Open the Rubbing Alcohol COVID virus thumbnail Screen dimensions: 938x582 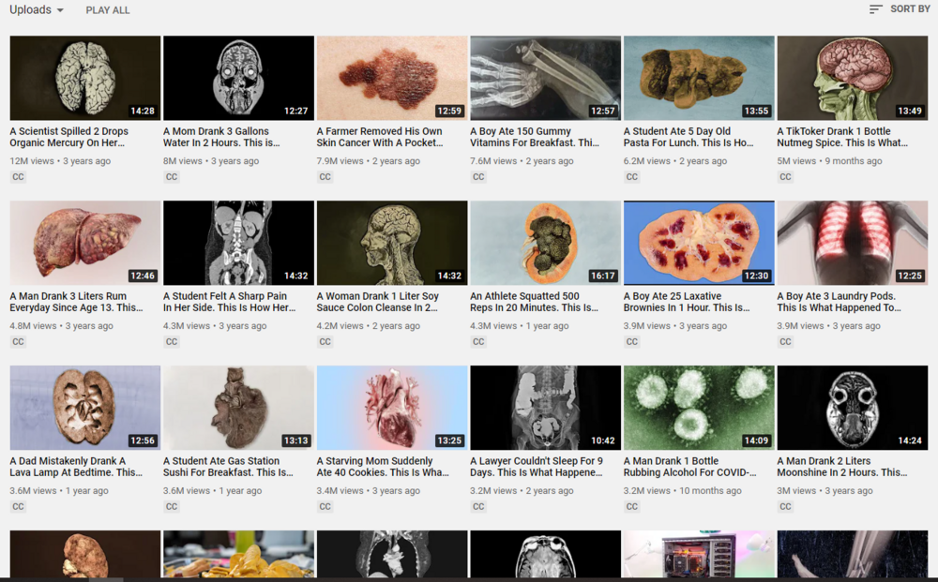699,408
